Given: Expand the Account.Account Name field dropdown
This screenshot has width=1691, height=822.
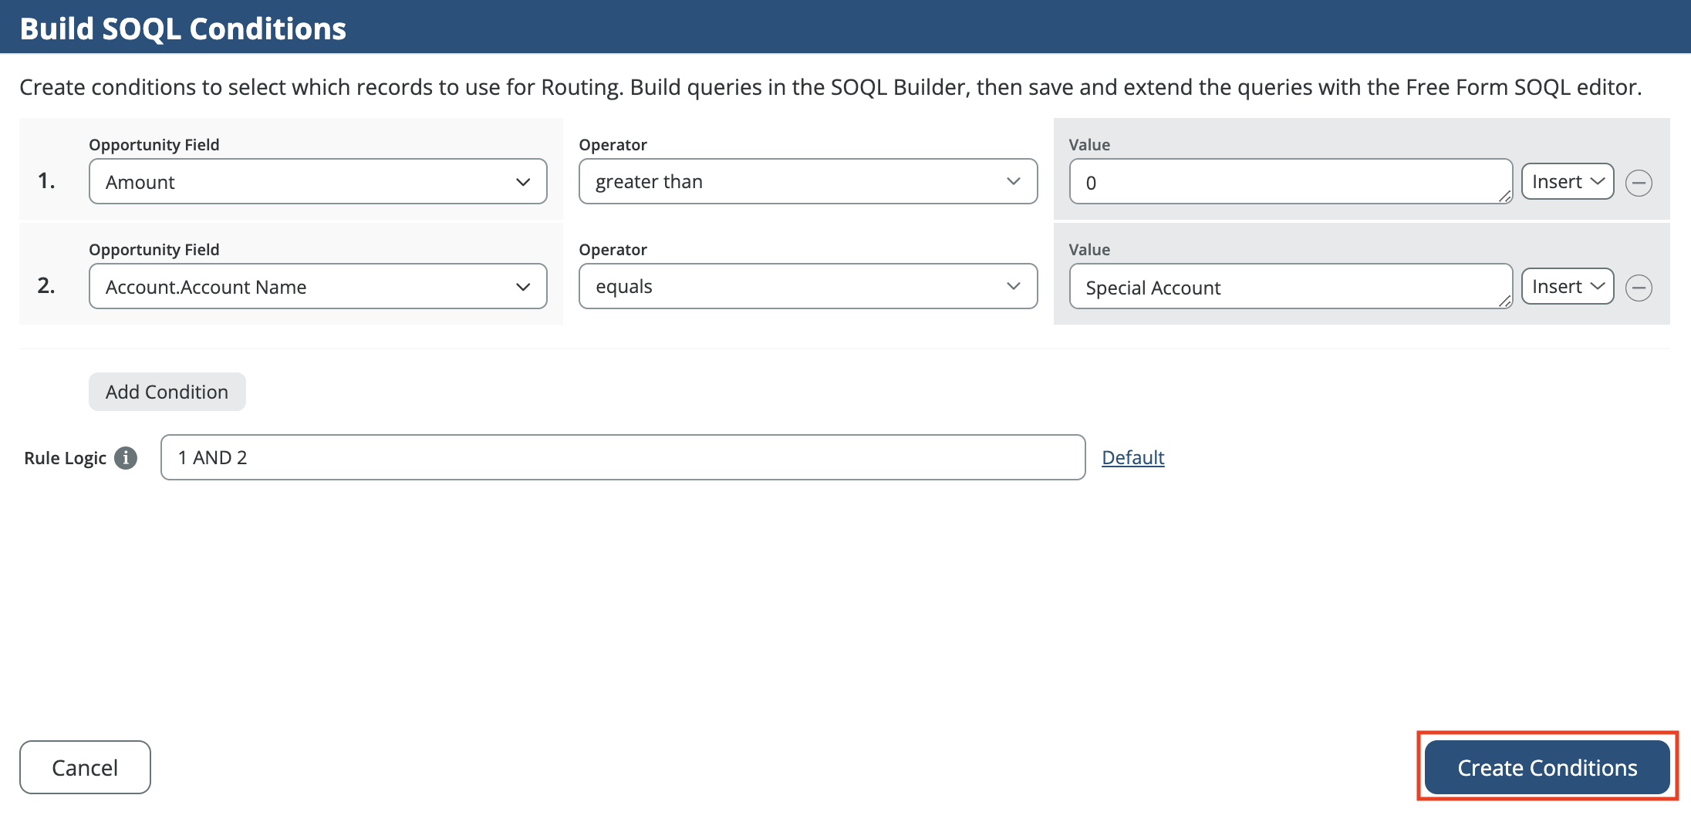Looking at the screenshot, I should click(x=318, y=287).
